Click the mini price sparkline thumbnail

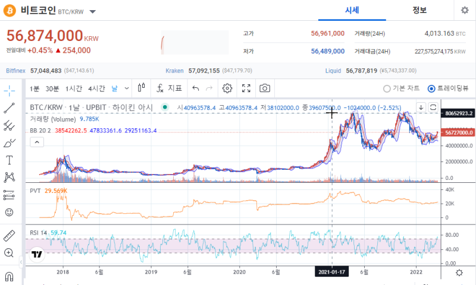coord(195,42)
